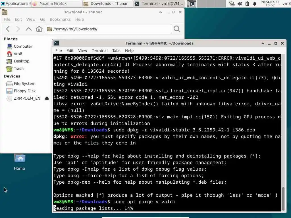Image resolution: width=291 pixels, height=218 pixels.
Task: Open the Applications menu in panel
Action: pos(15,3)
